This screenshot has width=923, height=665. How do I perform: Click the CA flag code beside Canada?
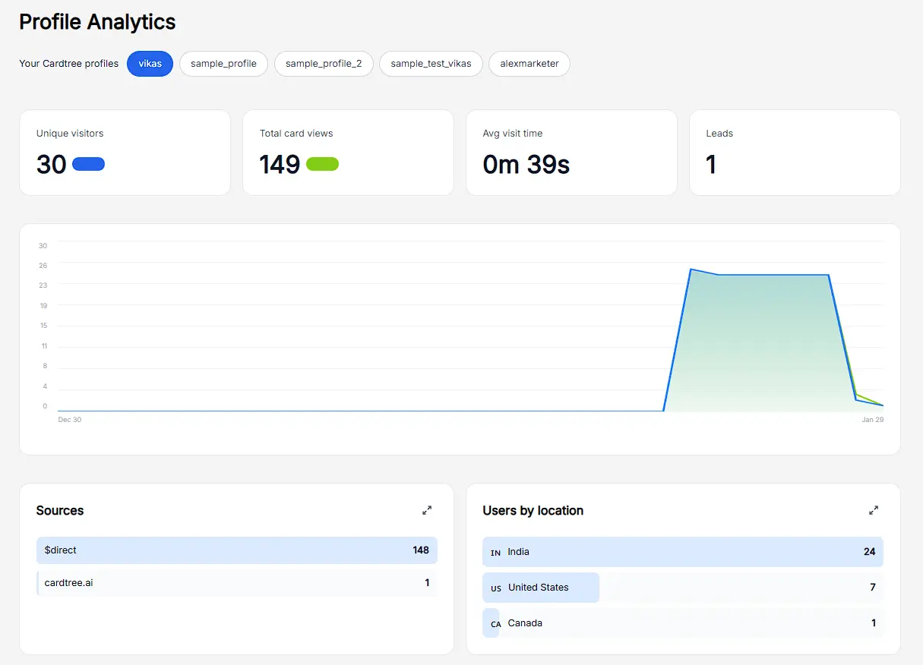tap(495, 624)
